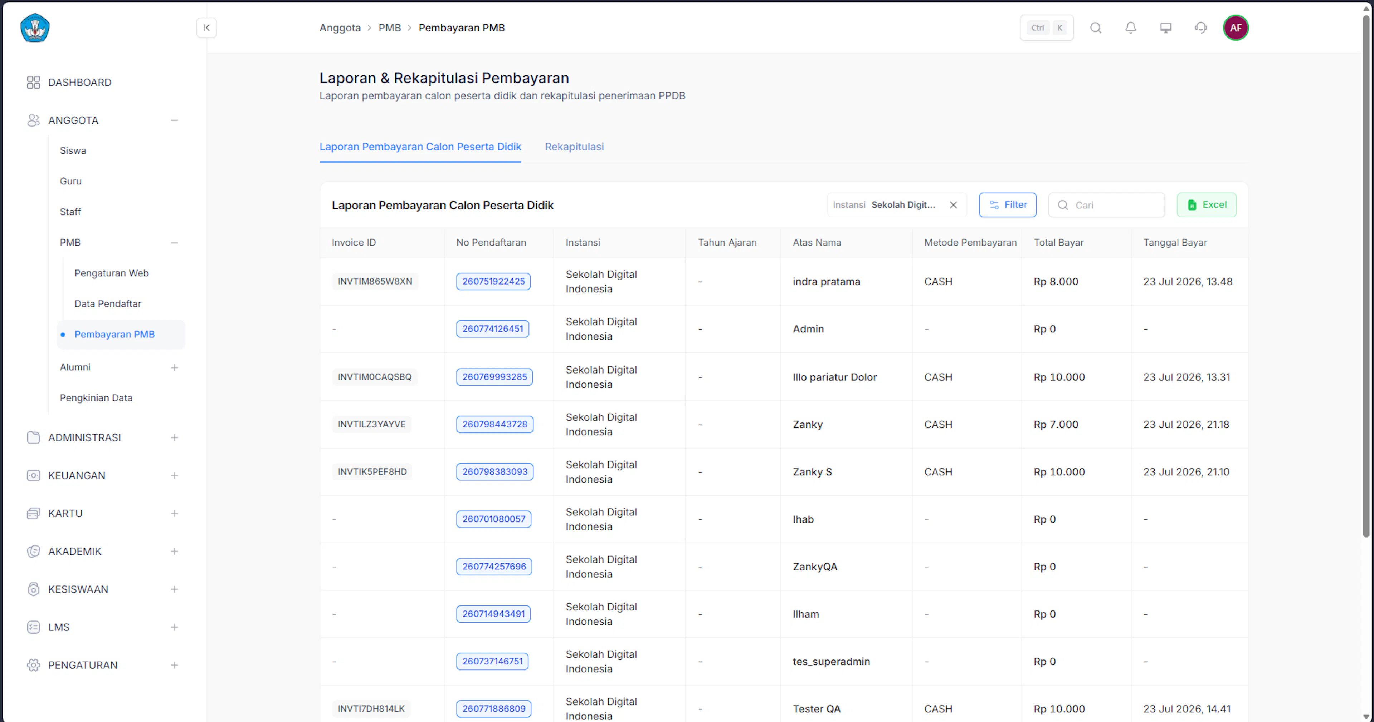Click the school logo icon
This screenshot has height=722, width=1374.
click(x=35, y=28)
